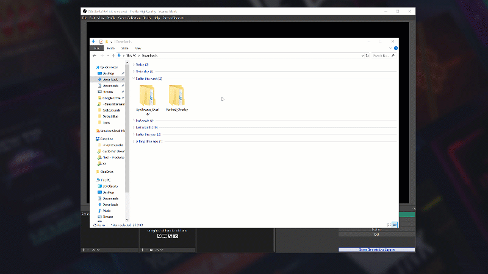Switch to details view button
Viewport: 488px width, 274px height.
tap(389, 225)
